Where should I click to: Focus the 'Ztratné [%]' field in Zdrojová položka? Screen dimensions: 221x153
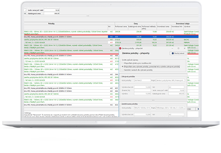(x=142, y=91)
